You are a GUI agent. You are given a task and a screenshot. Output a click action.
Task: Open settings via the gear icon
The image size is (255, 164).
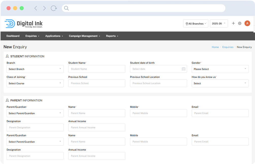(x=240, y=23)
